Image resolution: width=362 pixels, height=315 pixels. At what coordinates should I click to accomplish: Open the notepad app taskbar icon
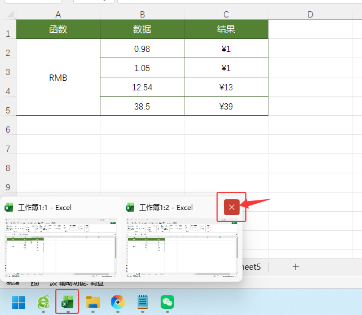coord(143,302)
